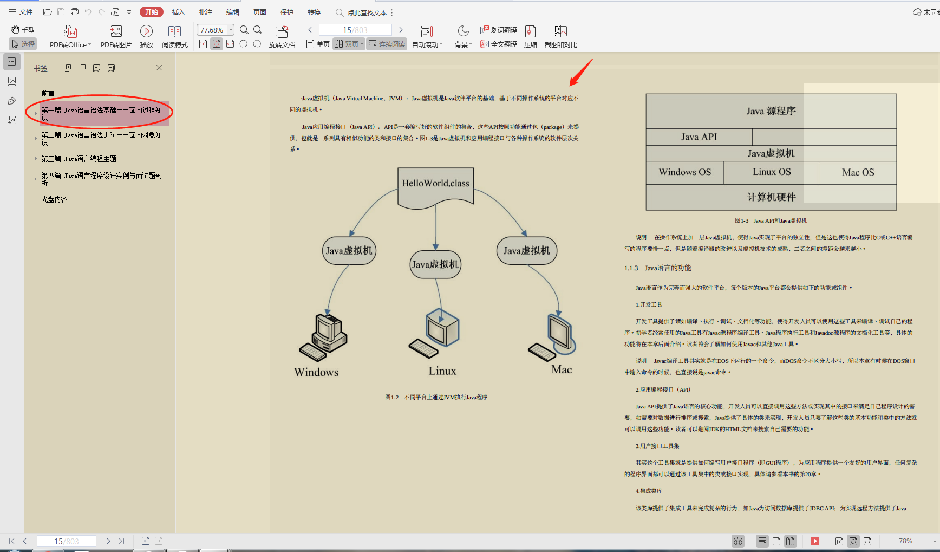940x552 pixels.
Task: Switch to 开始 tab
Action: tap(152, 12)
